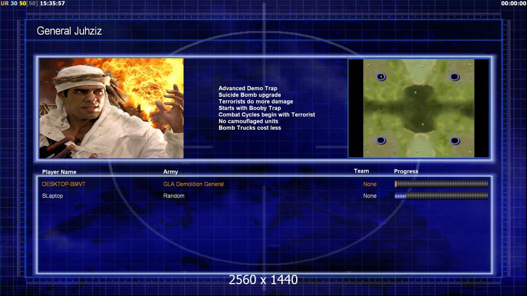This screenshot has width=527, height=296.
Task: Click 'GLA Demolition General' army entry
Action: tap(194, 184)
